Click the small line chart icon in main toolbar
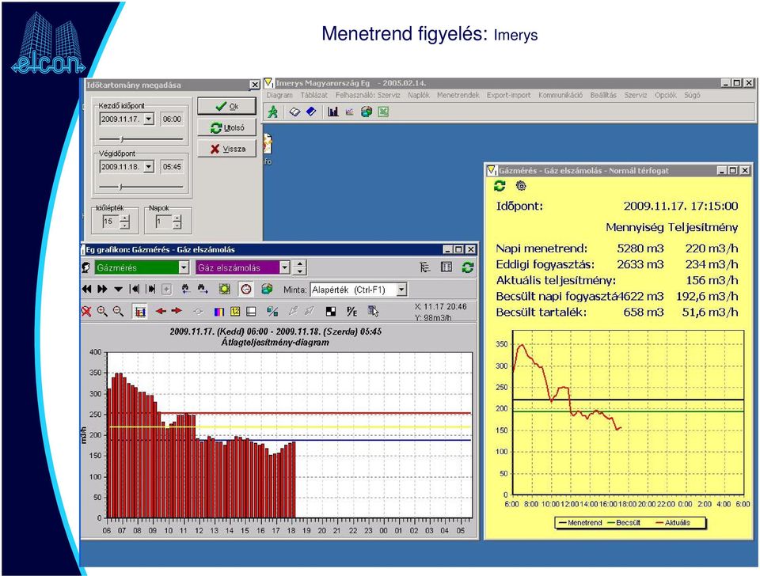The image size is (760, 576). click(x=349, y=112)
